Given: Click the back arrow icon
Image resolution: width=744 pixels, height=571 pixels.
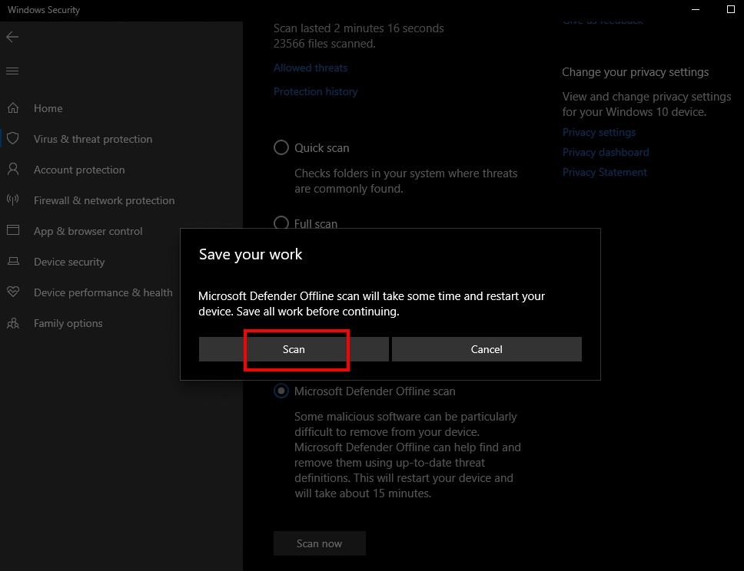Looking at the screenshot, I should [12, 37].
